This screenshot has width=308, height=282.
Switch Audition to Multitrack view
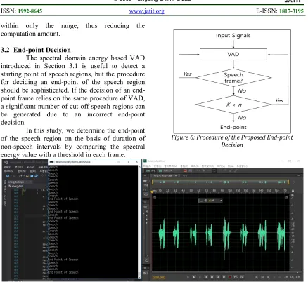[166, 171]
